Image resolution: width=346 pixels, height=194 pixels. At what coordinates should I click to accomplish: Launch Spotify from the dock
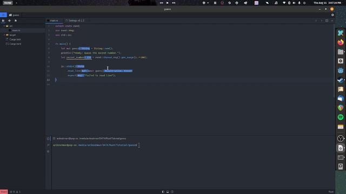click(x=341, y=117)
